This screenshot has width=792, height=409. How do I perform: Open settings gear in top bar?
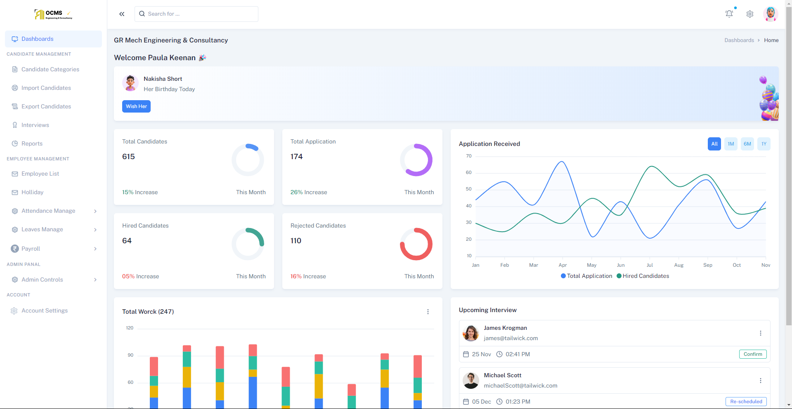pyautogui.click(x=750, y=14)
